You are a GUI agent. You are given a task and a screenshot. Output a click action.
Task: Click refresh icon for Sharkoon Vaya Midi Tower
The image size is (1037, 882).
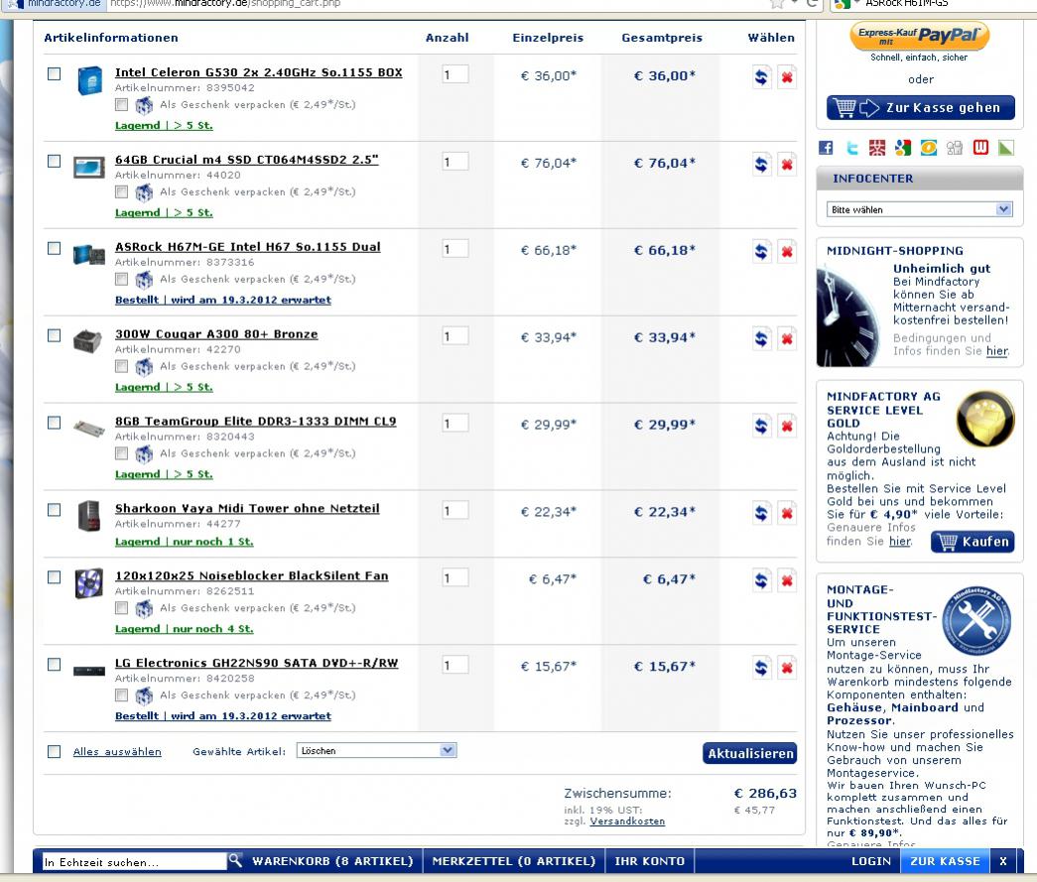(x=761, y=514)
